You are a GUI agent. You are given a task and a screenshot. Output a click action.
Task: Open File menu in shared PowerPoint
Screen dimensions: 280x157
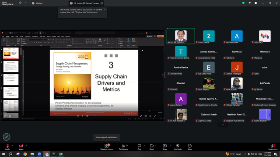click(3, 36)
